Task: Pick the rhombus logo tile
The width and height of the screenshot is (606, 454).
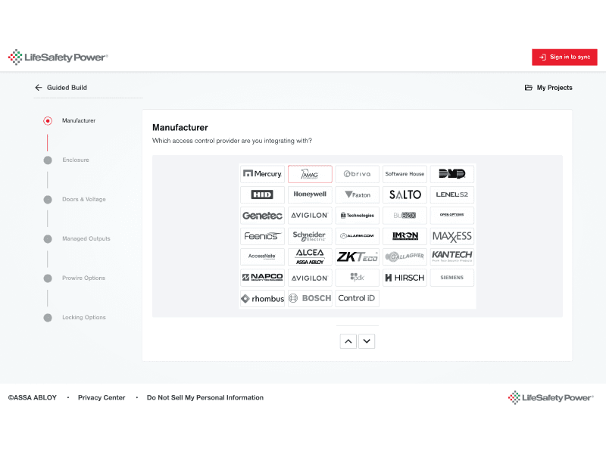Action: (x=262, y=298)
